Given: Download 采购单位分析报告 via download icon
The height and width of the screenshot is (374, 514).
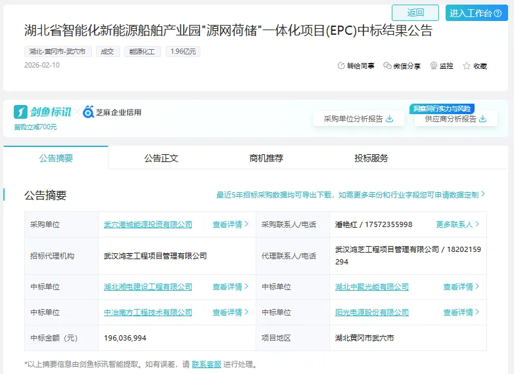Looking at the screenshot, I should click(390, 119).
